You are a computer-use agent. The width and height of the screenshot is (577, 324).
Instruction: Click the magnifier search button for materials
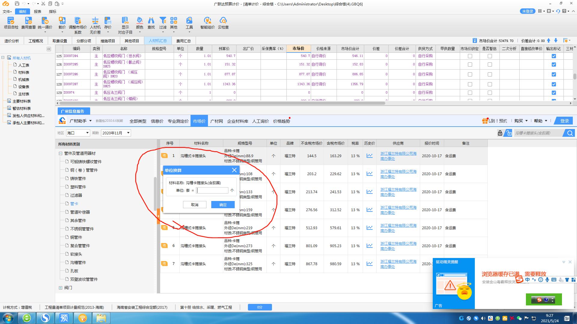point(570,133)
